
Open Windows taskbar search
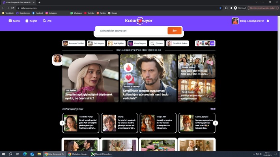tap(11, 154)
